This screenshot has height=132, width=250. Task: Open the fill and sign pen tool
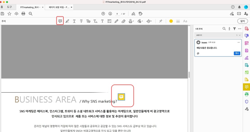(134, 14)
